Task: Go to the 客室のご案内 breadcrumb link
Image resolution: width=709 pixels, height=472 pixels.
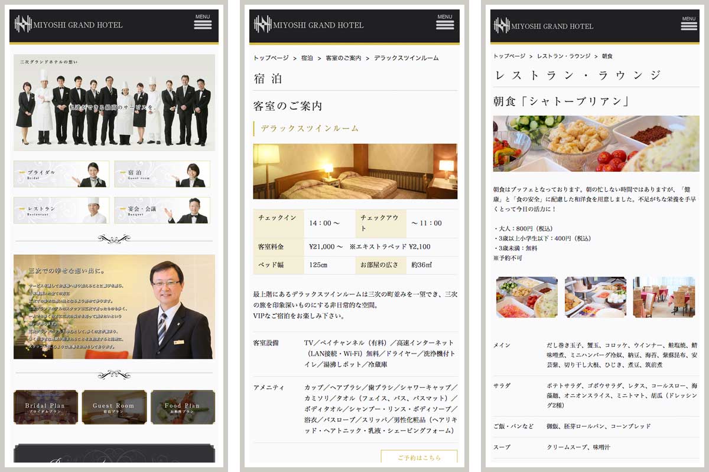Action: click(343, 58)
